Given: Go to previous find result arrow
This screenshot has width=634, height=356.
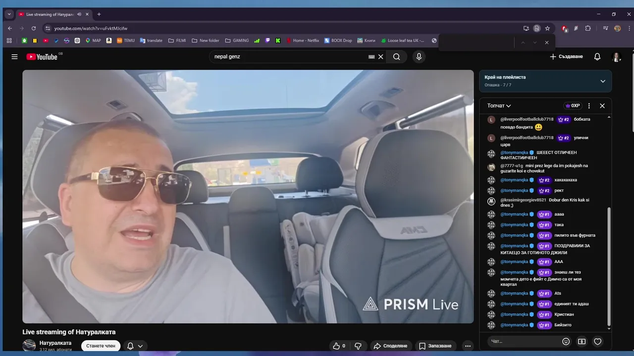Looking at the screenshot, I should tap(523, 43).
